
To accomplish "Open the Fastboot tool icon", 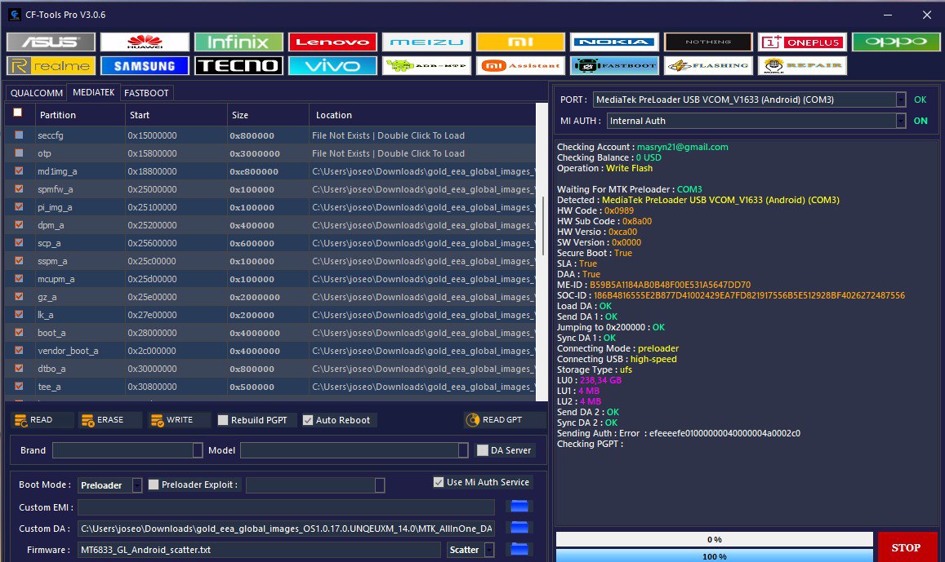I will (614, 66).
